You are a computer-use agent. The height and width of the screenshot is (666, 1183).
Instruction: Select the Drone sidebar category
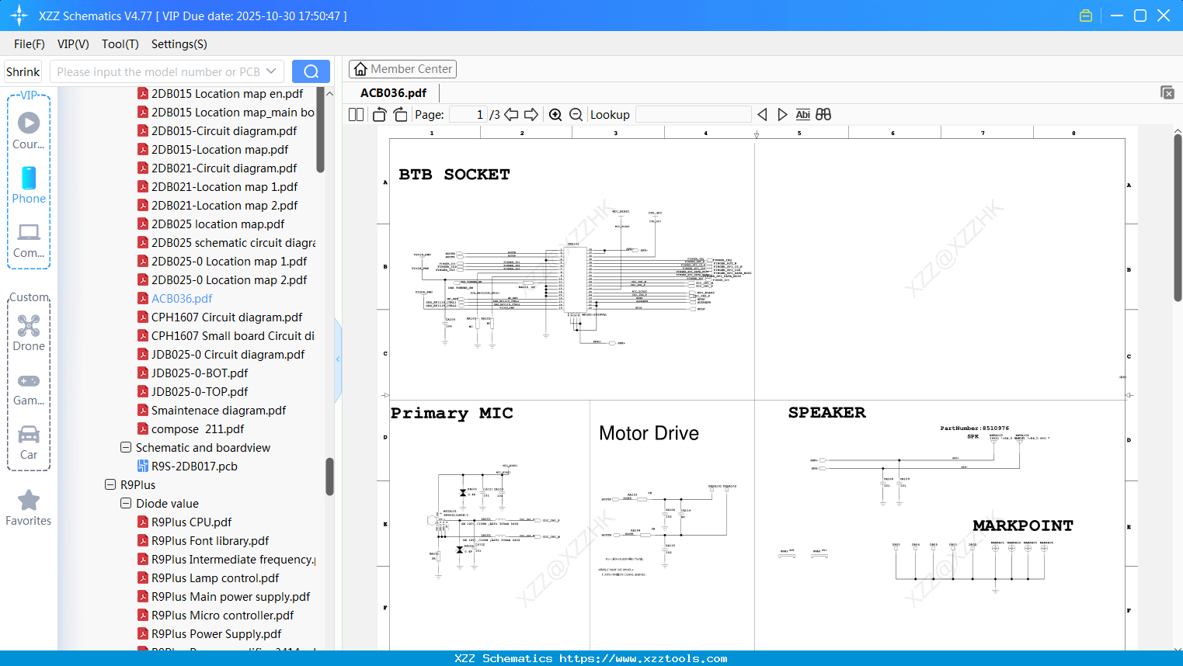point(29,333)
